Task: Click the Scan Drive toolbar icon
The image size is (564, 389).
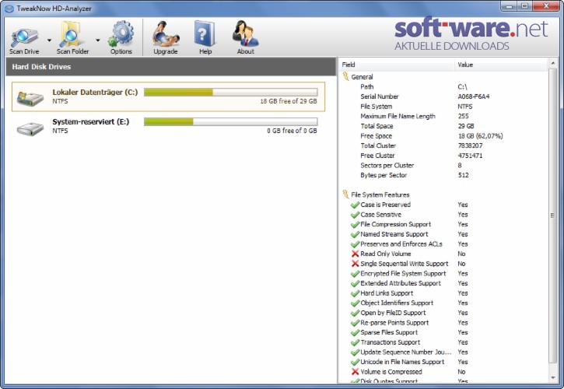Action: [x=24, y=37]
